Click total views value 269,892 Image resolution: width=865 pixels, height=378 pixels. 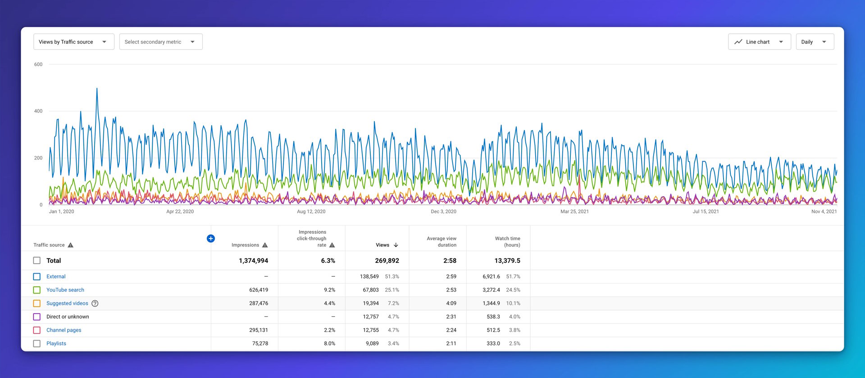387,261
